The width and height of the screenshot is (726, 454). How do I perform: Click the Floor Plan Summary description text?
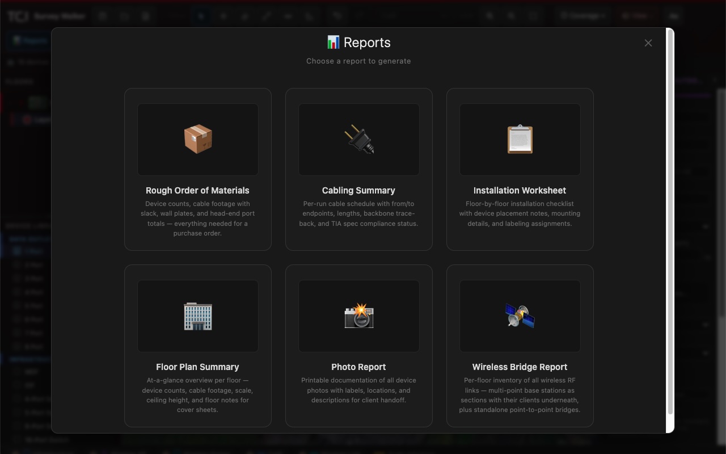(198, 395)
